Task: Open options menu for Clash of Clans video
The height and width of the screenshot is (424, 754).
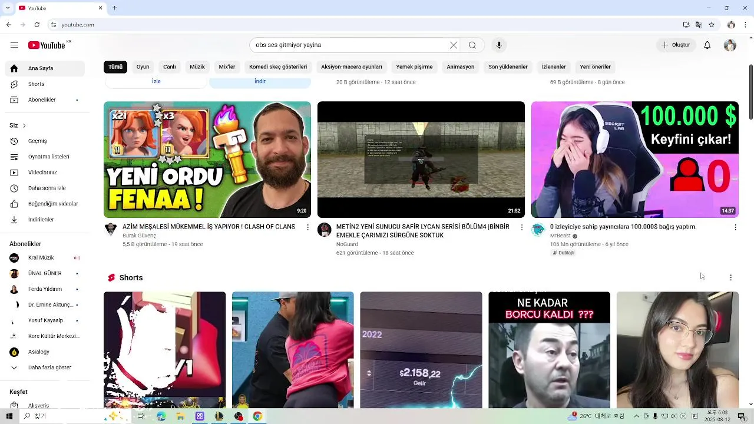Action: pyautogui.click(x=307, y=227)
